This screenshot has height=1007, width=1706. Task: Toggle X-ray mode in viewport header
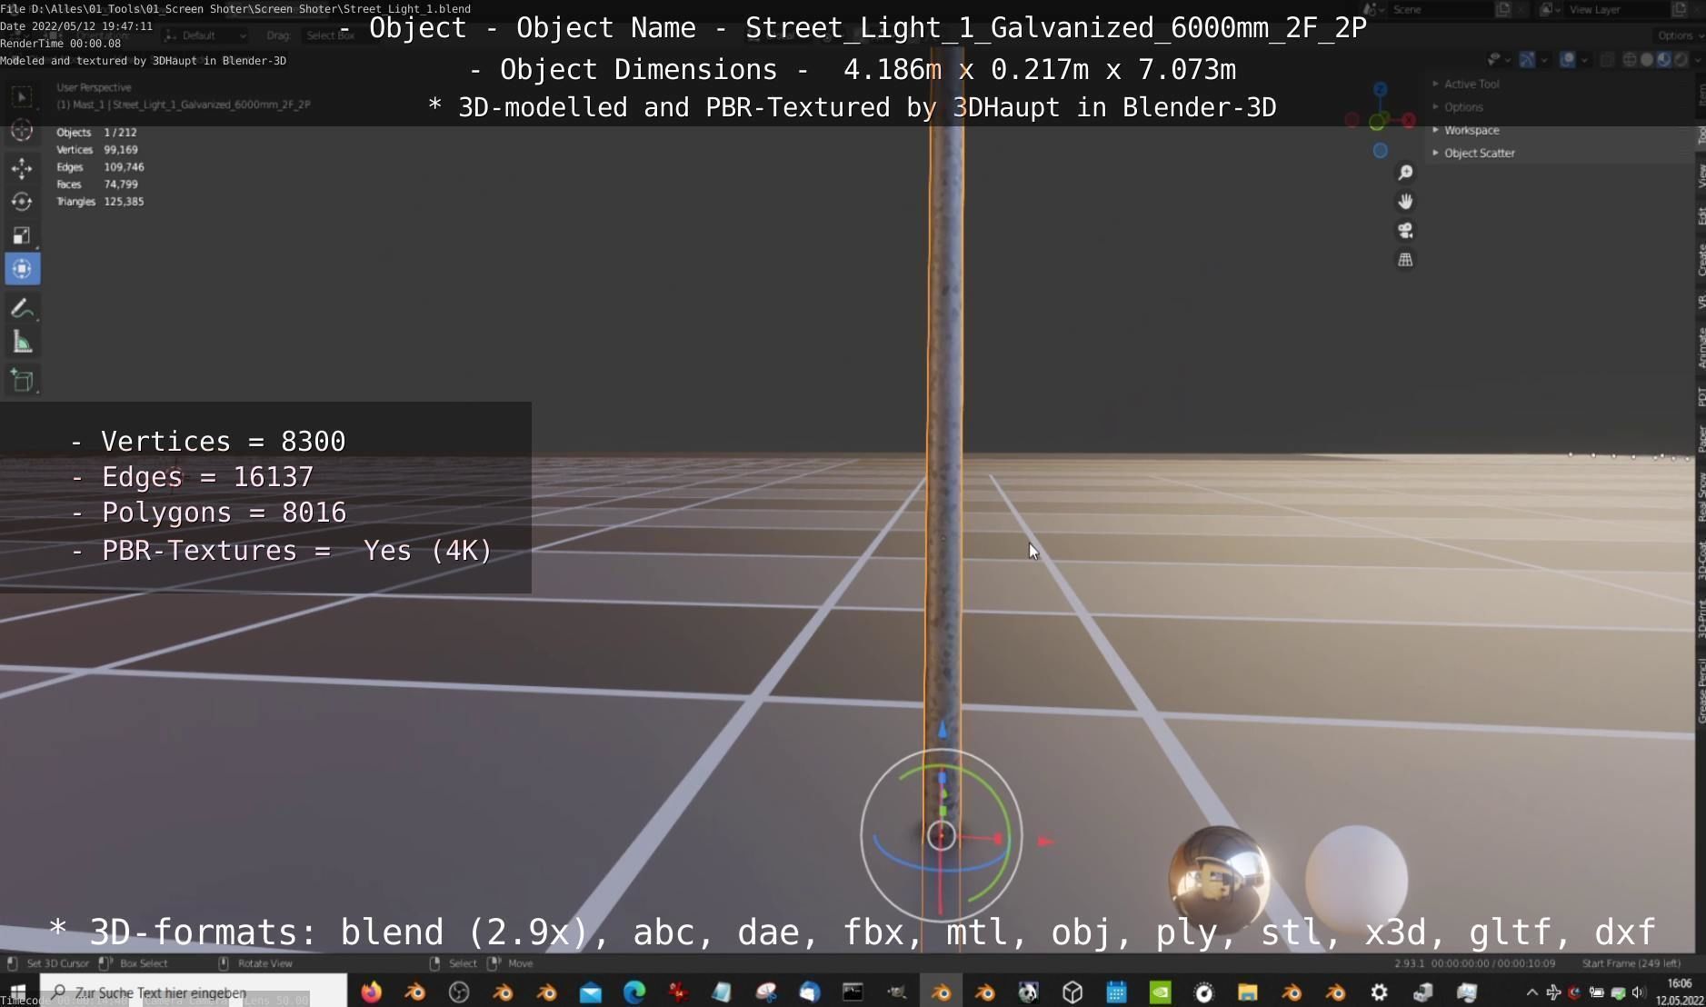coord(1607,60)
